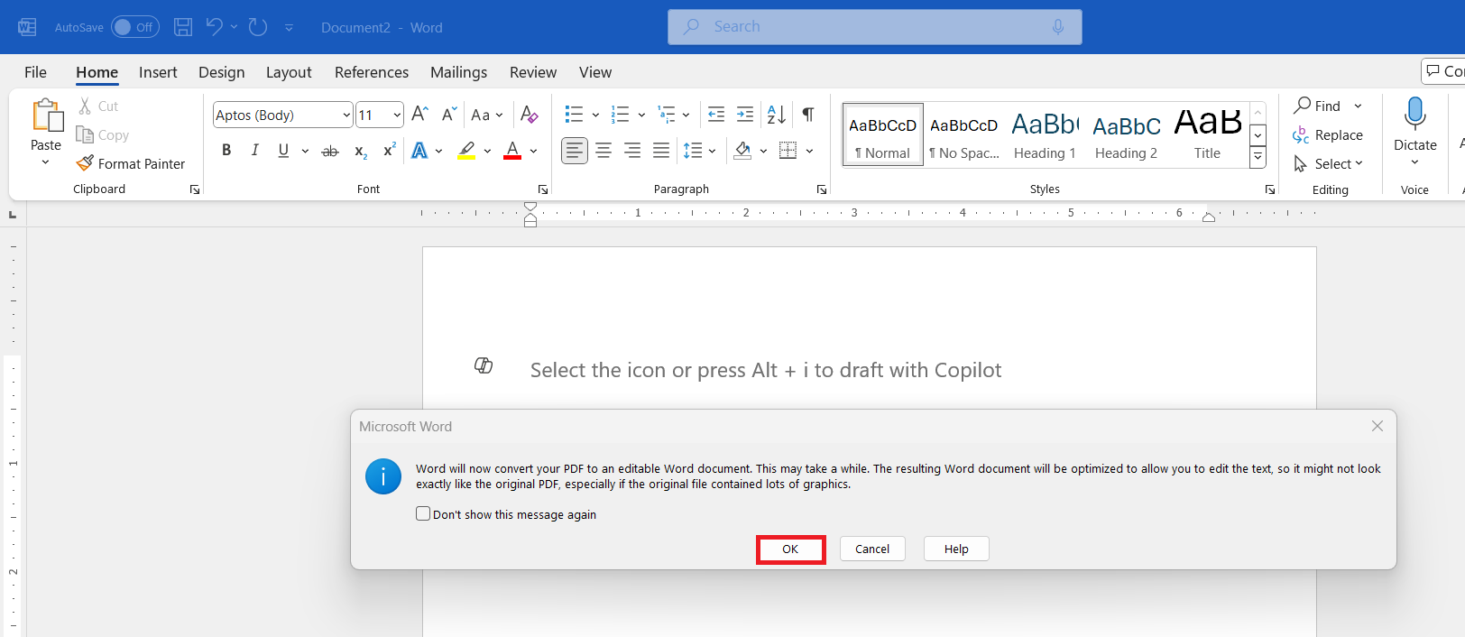The image size is (1465, 637).
Task: Switch to References tab
Action: tap(372, 72)
